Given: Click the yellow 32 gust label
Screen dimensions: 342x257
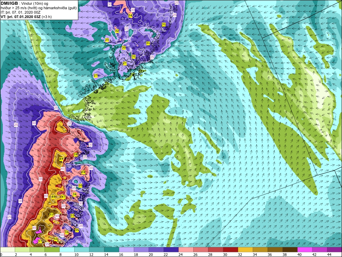Looking at the screenshot, I should [117, 31].
